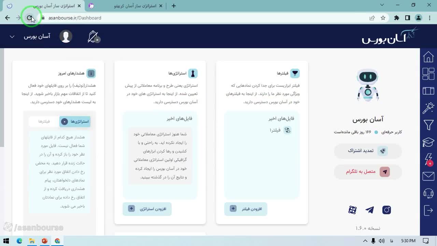Open Chrome profile icon

(419, 18)
